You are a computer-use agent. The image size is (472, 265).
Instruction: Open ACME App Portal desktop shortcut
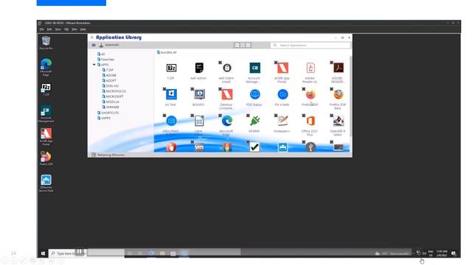46,137
